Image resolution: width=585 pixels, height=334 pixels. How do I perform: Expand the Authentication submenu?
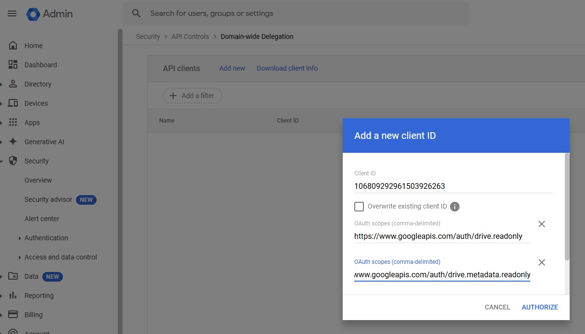point(20,238)
